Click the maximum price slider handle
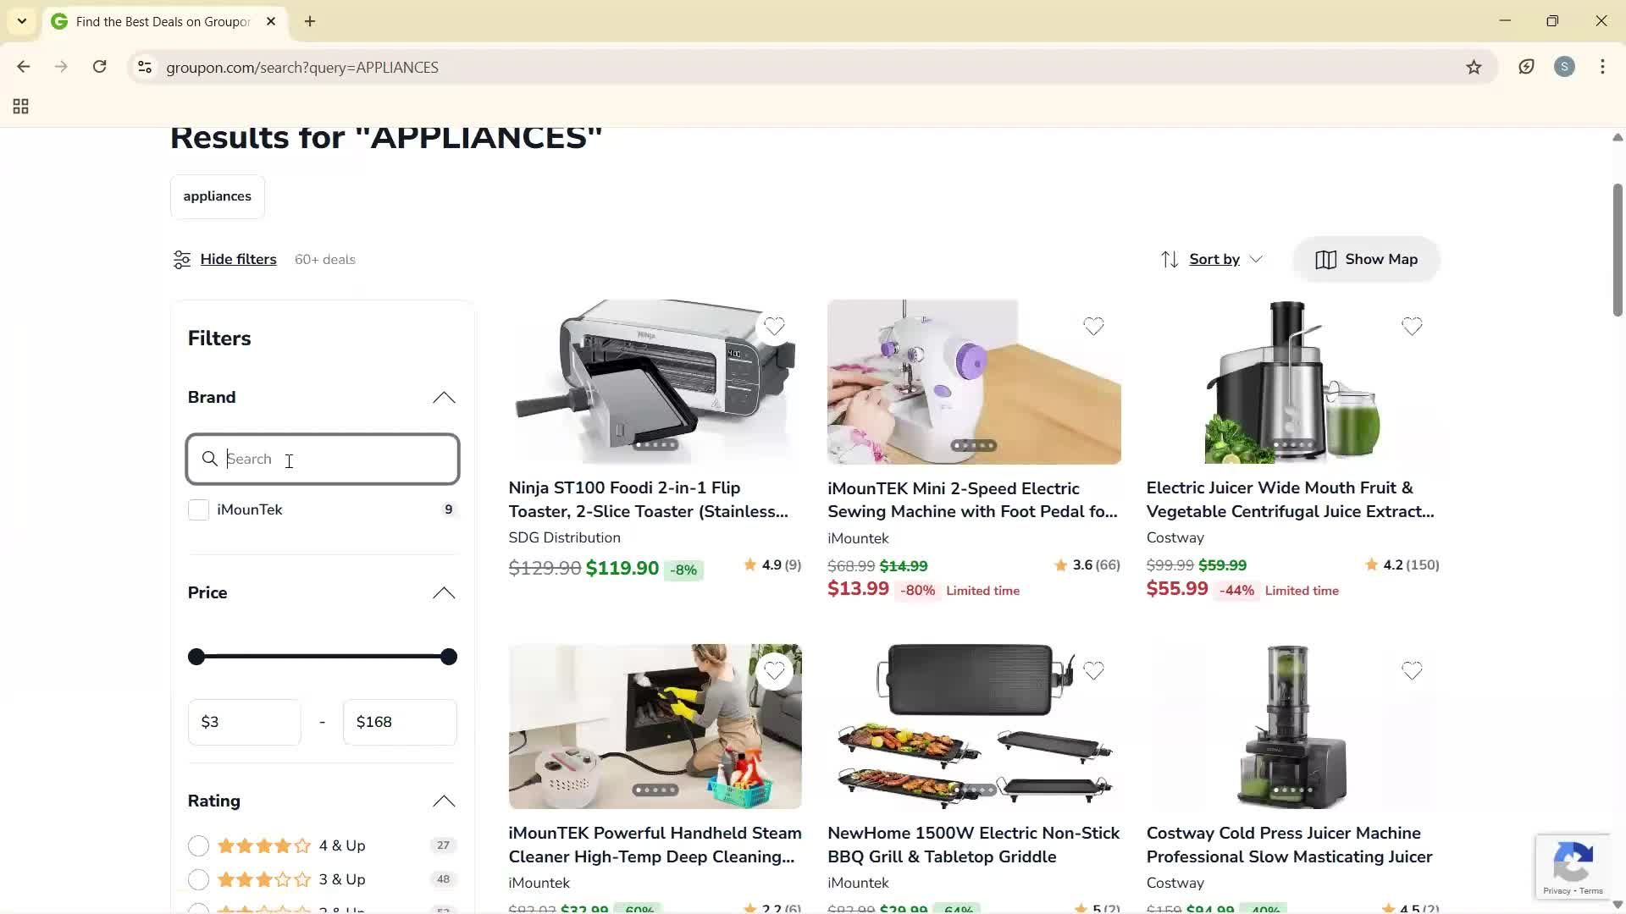The height and width of the screenshot is (914, 1626). pos(449,657)
